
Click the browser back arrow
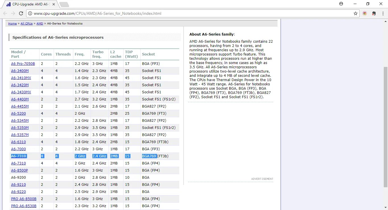click(x=5, y=13)
